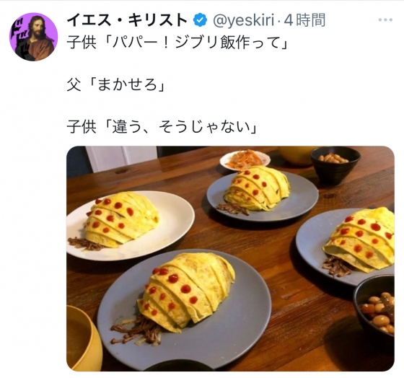Click the display name イエス・キリスト

pyautogui.click(x=127, y=20)
